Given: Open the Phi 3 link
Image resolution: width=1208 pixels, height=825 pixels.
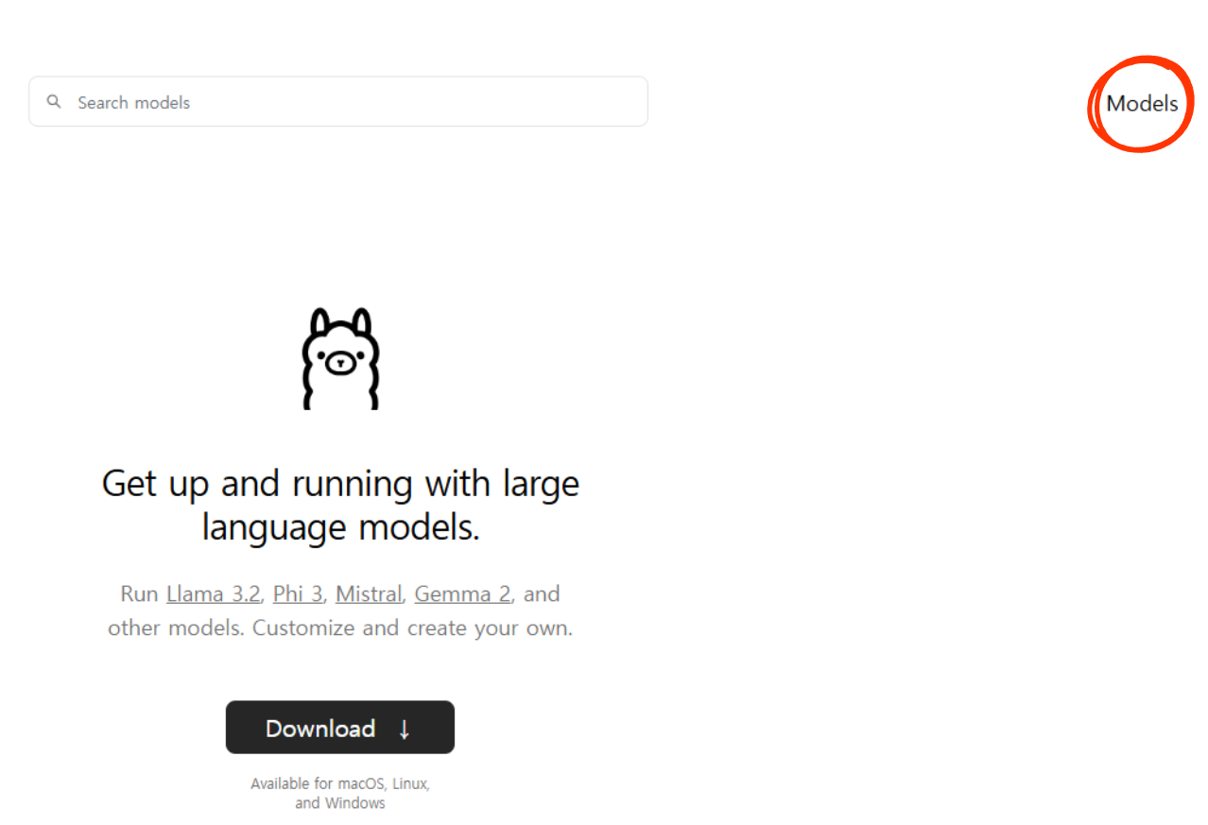Looking at the screenshot, I should pyautogui.click(x=298, y=594).
